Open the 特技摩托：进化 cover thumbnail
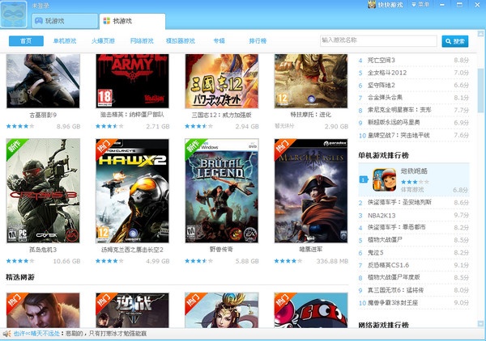 point(311,81)
